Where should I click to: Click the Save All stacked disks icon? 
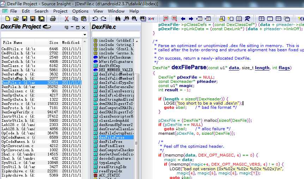coord(42,19)
